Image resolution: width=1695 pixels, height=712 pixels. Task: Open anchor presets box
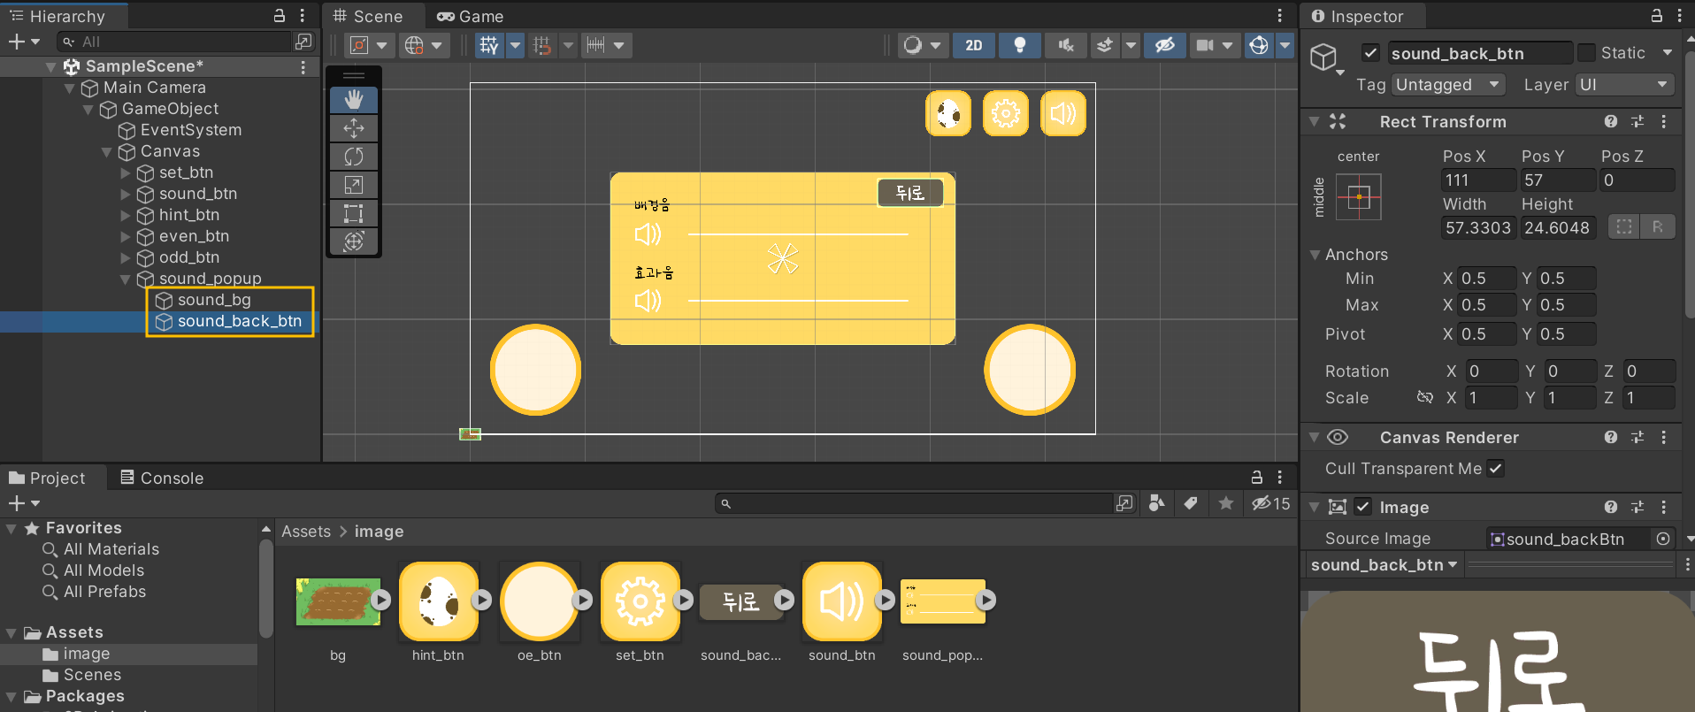click(x=1359, y=197)
